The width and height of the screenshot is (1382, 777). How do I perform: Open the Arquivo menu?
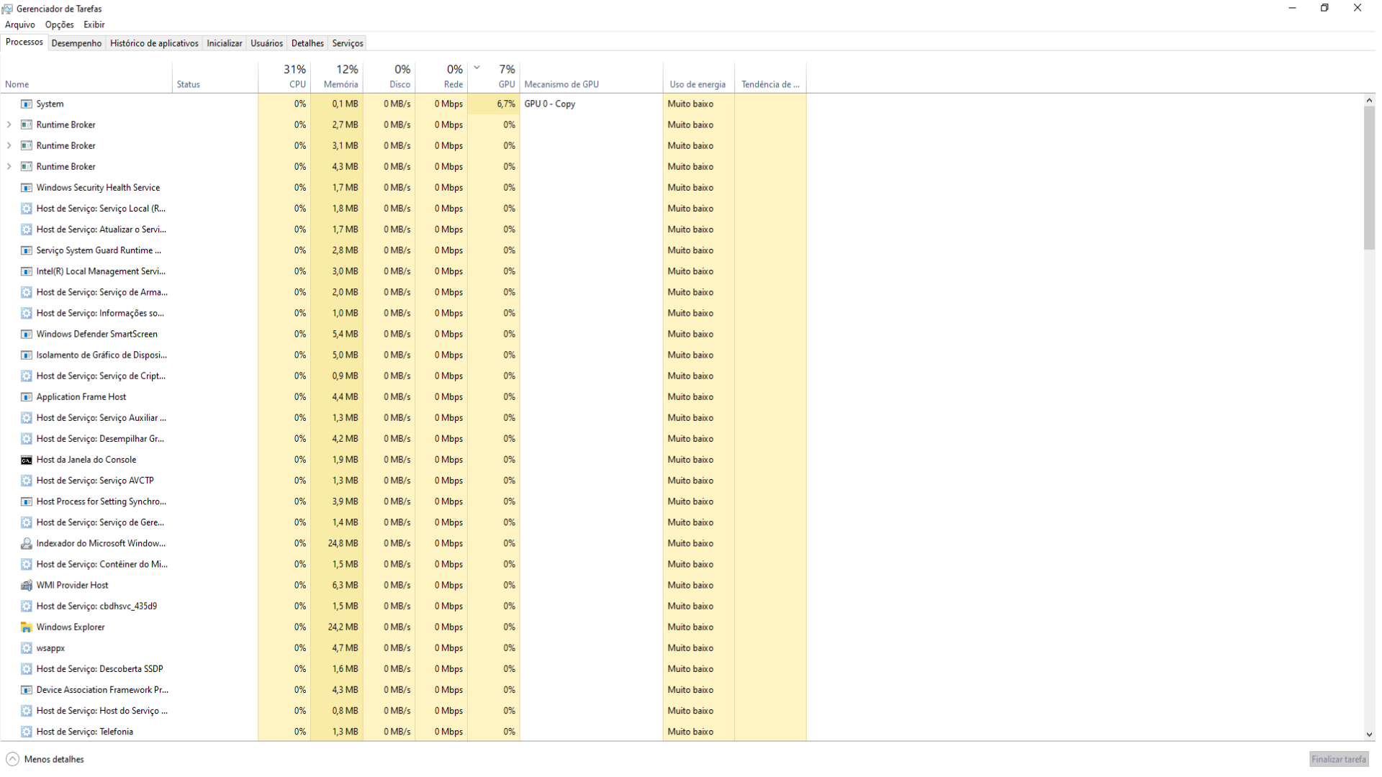(19, 24)
